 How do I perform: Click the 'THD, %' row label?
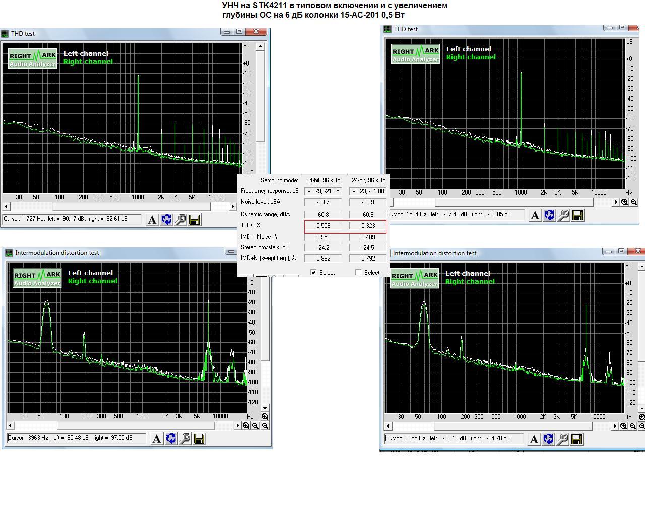(250, 225)
